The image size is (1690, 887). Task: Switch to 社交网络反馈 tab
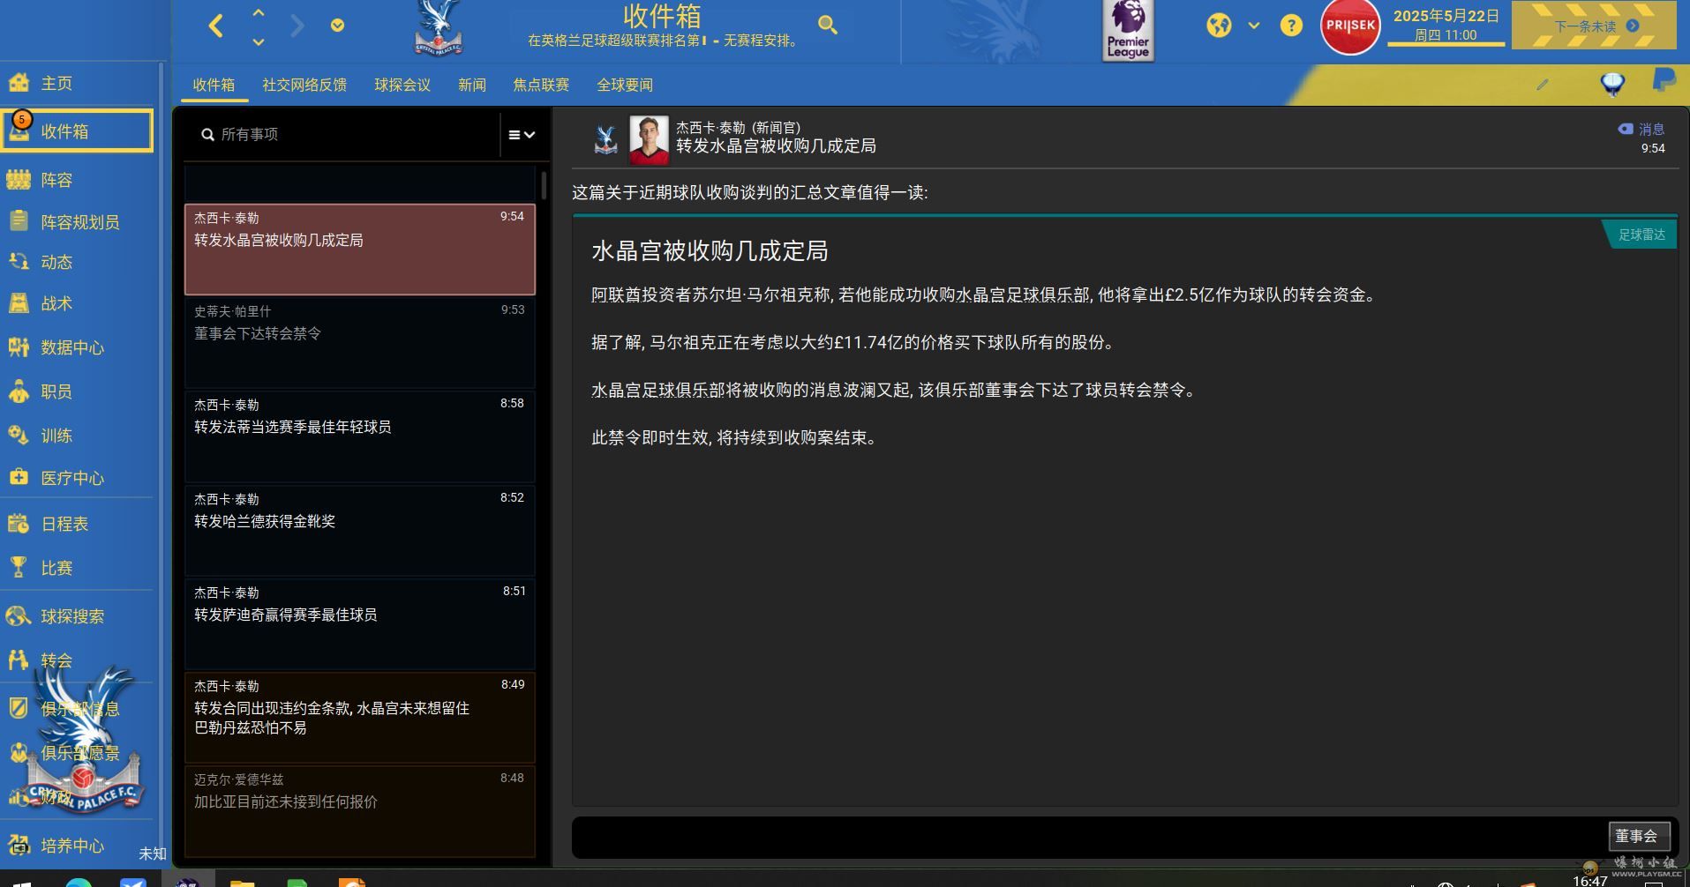coord(304,85)
